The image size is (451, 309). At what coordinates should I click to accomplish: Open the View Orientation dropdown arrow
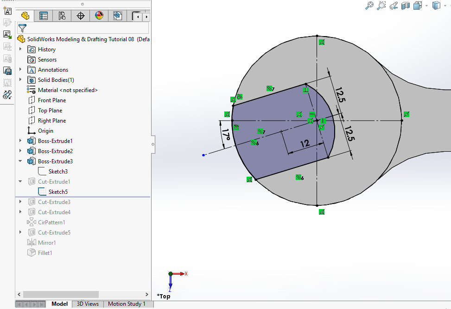tap(426, 6)
